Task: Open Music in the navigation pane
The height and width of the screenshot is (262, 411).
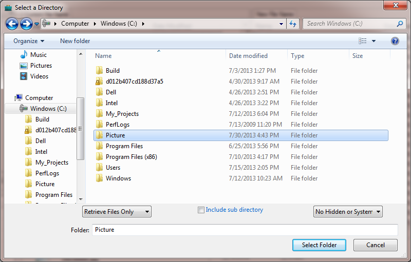Action: [38, 55]
